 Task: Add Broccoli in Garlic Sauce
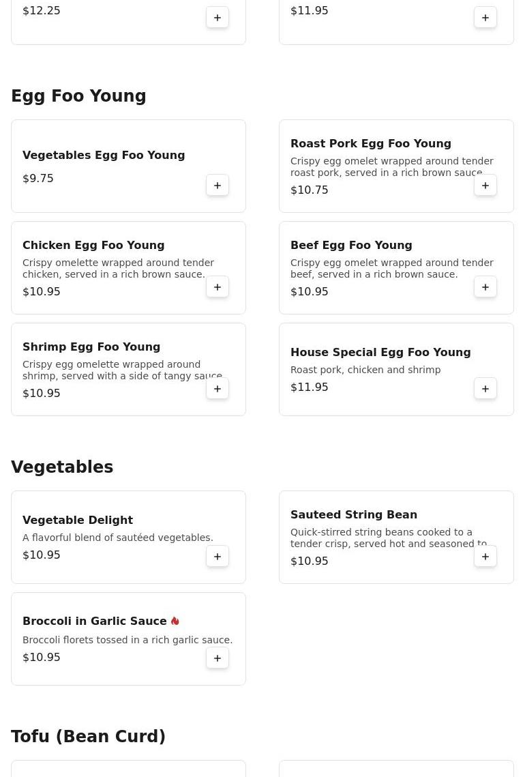click(x=217, y=658)
